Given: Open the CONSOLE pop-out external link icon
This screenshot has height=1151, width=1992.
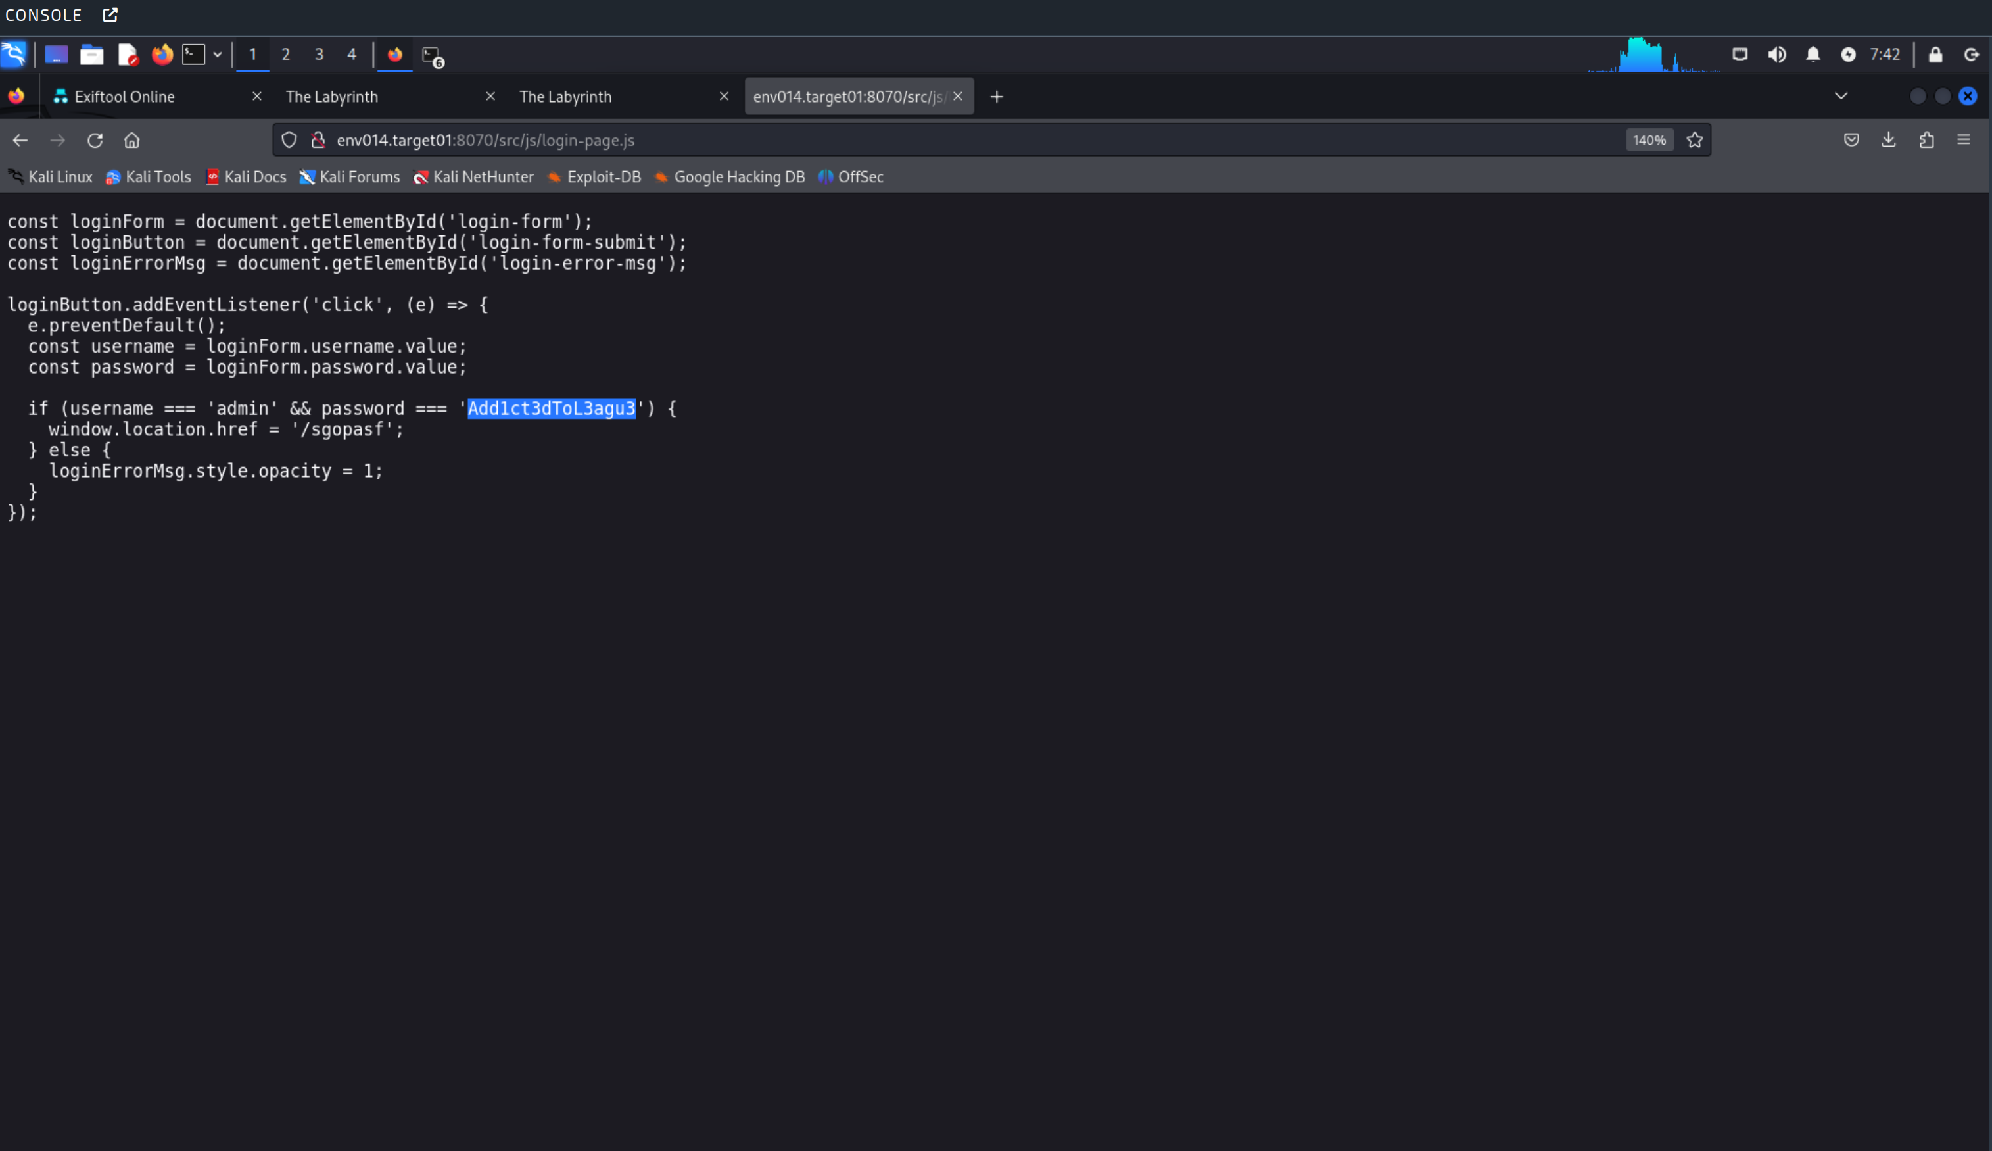Looking at the screenshot, I should point(110,15).
